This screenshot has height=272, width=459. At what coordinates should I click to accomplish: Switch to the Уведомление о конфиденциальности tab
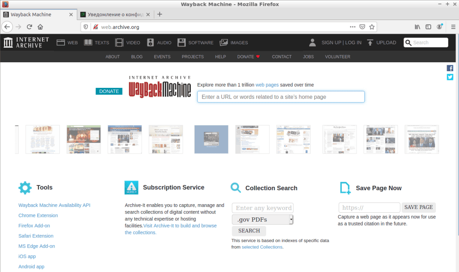pyautogui.click(x=115, y=14)
